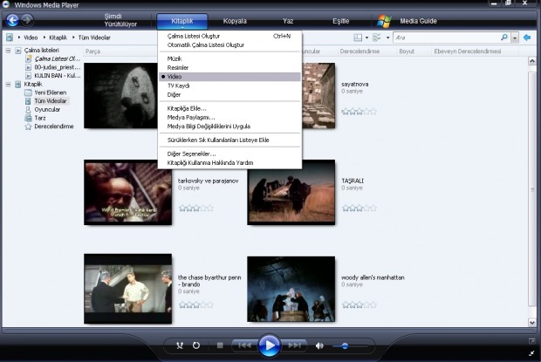Choose Medya Bilgi Değişikliklerini Uygula
541x362 pixels.
229,126
